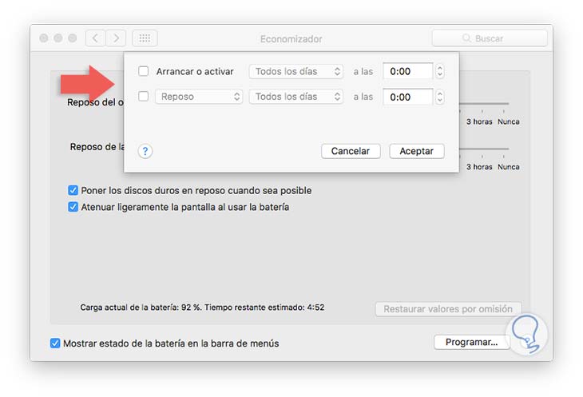Select the Reposo row time field showing 0:00
Image resolution: width=583 pixels, height=397 pixels.
(x=408, y=97)
